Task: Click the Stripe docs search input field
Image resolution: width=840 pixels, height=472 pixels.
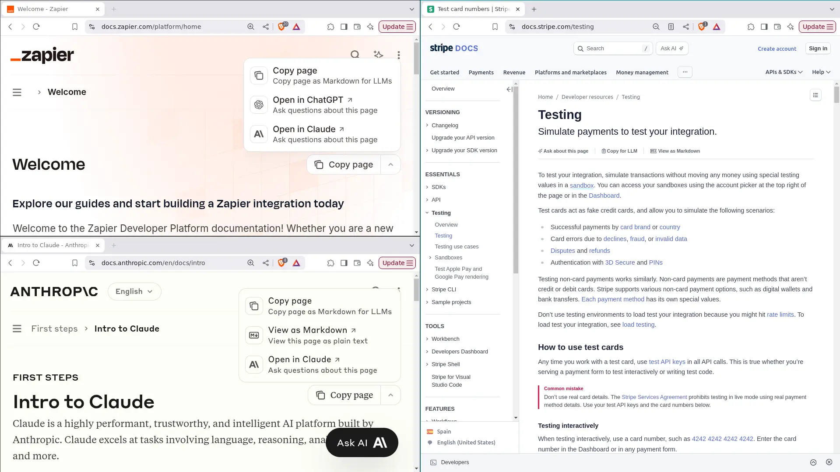Action: (x=612, y=48)
